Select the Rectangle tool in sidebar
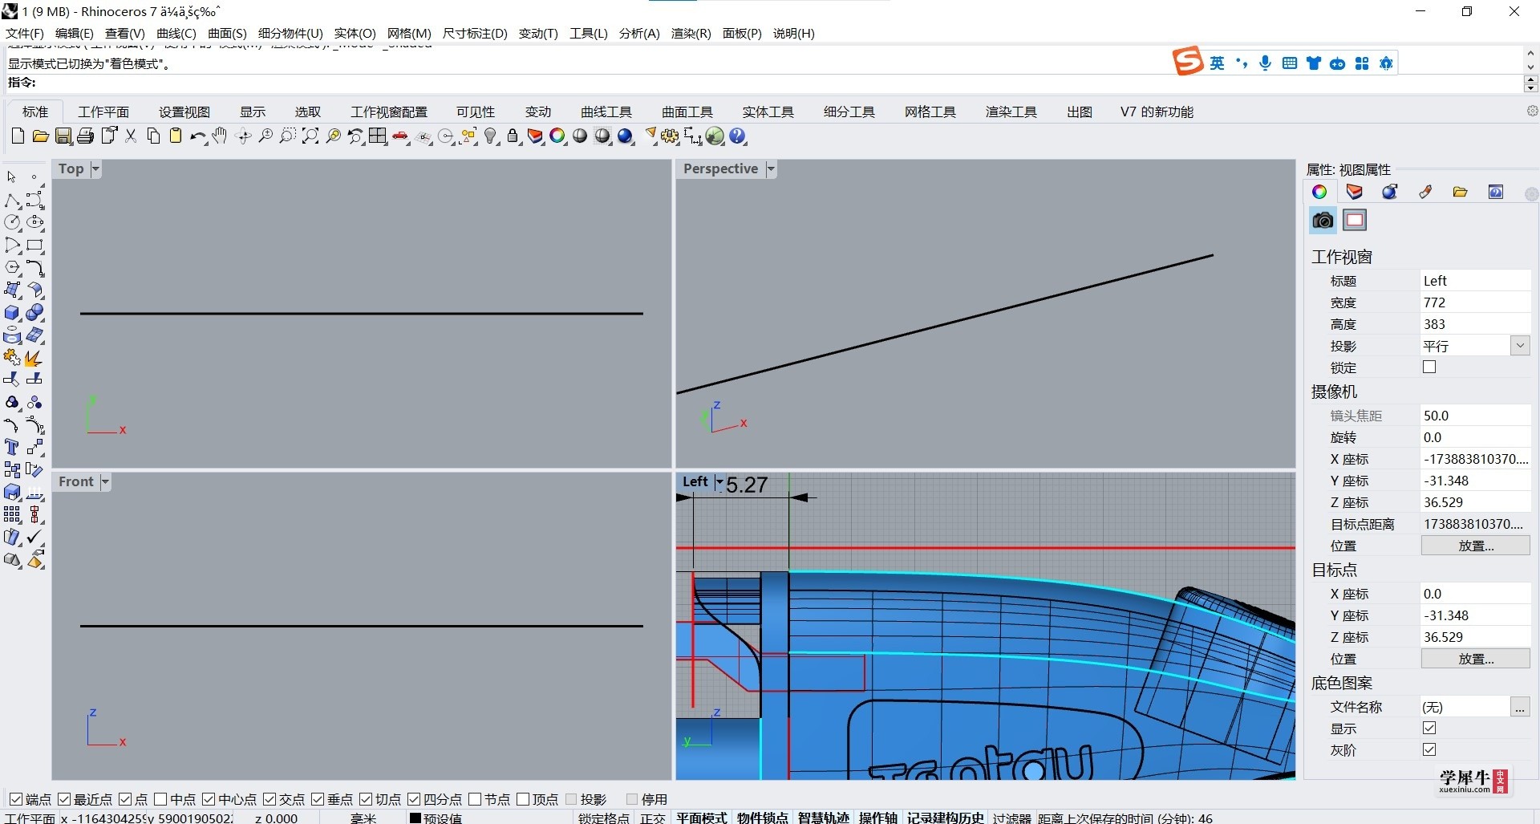Screen dimensions: 1540x824 (x=34, y=245)
